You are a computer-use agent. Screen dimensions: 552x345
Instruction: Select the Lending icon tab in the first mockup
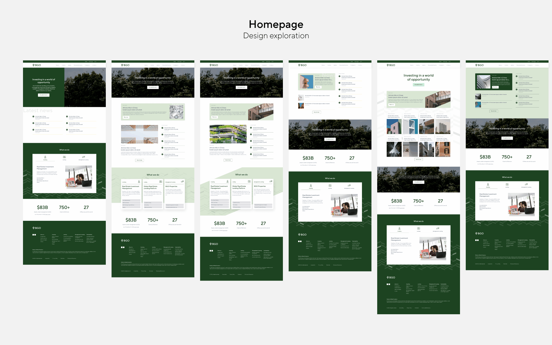coord(64,157)
